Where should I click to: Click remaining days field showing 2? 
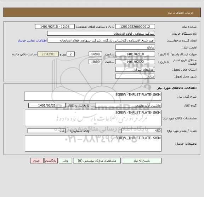coord(70,54)
